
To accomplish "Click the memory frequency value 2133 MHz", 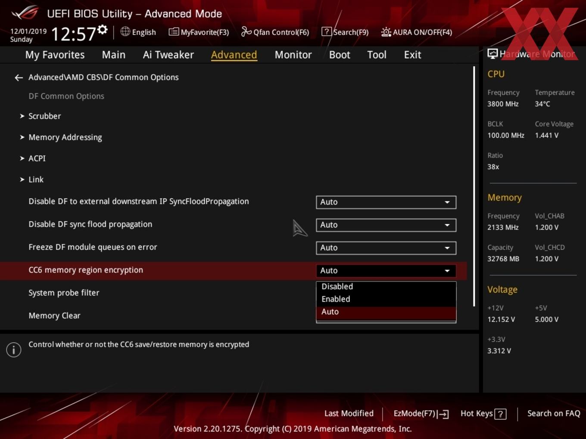I will coord(503,228).
